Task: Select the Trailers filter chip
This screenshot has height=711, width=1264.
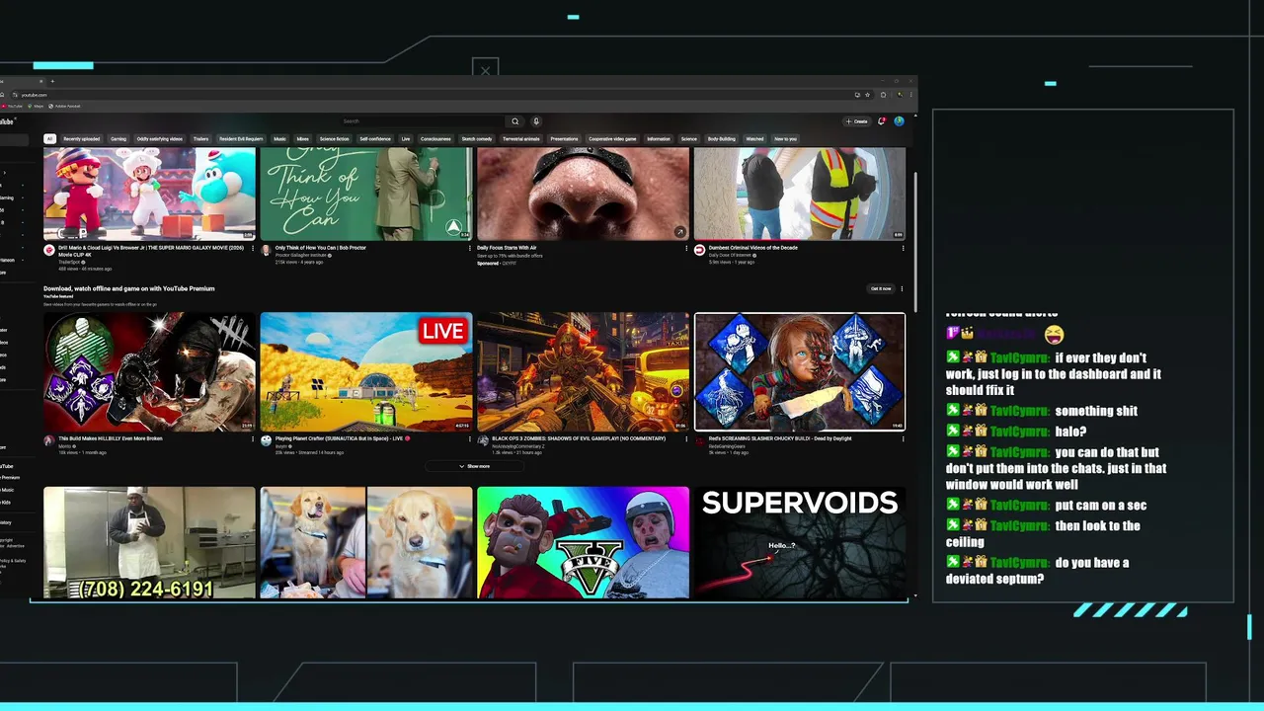Action: tap(200, 139)
